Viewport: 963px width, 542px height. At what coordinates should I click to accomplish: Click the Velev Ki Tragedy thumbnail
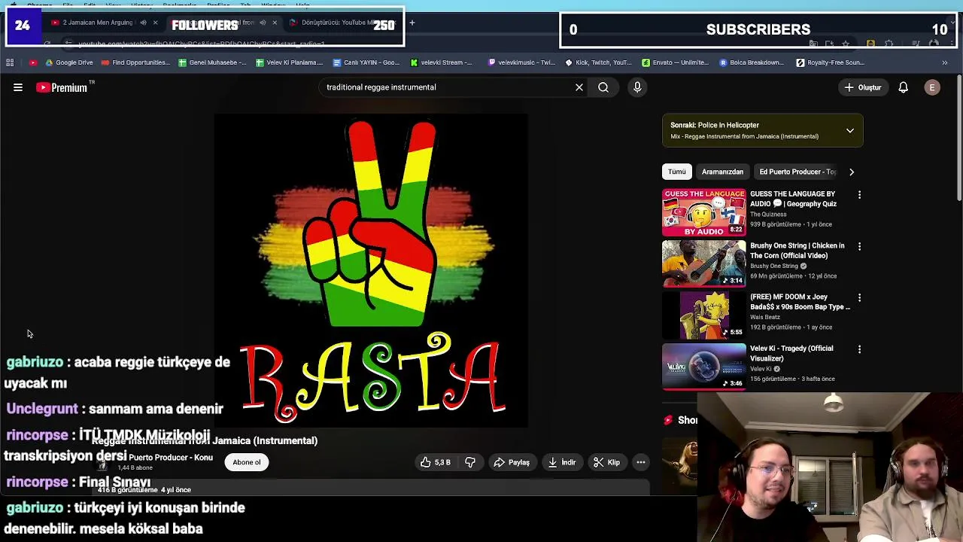click(x=704, y=367)
